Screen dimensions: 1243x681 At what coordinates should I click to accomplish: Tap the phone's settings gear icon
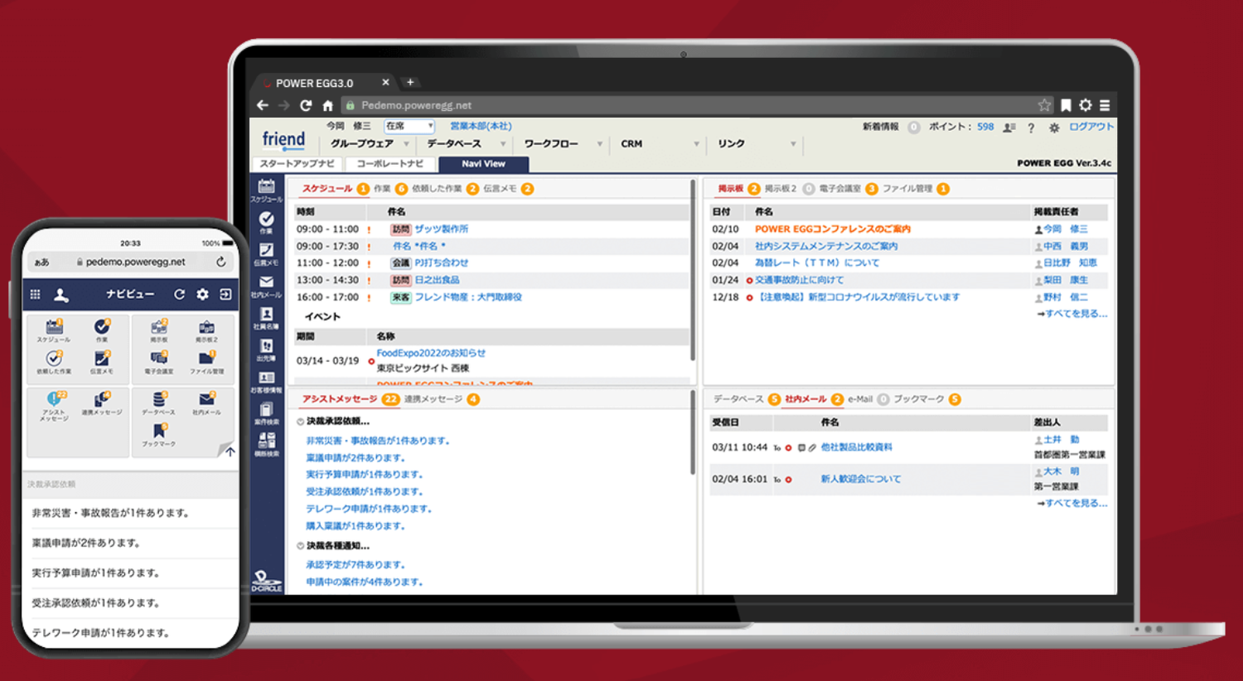point(202,295)
